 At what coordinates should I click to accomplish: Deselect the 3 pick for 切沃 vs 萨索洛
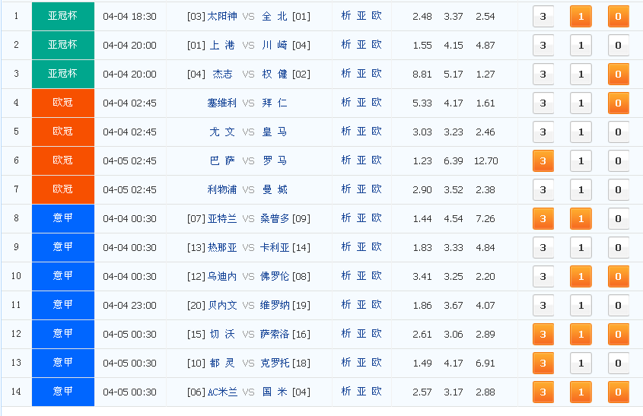(543, 335)
